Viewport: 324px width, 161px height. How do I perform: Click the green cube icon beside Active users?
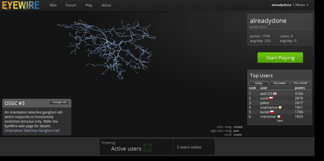147,147
